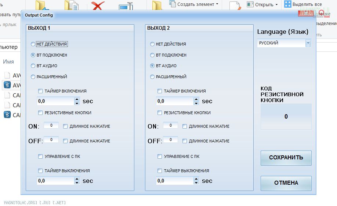Click the СОХРАНИТЬ button

pyautogui.click(x=286, y=158)
